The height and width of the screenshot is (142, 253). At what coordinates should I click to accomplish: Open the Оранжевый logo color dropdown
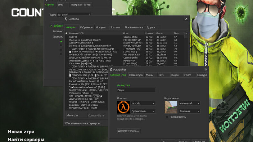[143, 111]
